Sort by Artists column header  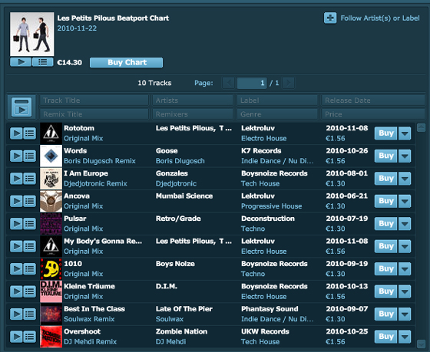[x=193, y=100]
